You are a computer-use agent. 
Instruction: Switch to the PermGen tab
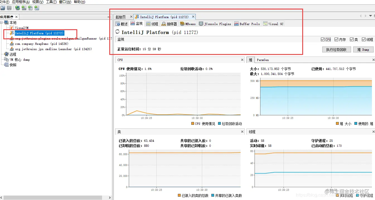(263, 60)
